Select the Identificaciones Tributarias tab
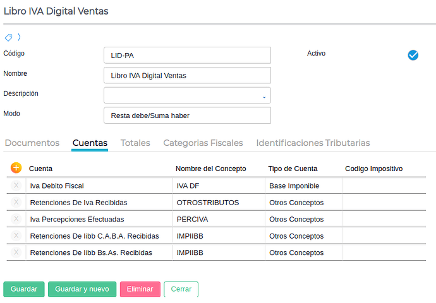This screenshot has height=303, width=436. 313,143
